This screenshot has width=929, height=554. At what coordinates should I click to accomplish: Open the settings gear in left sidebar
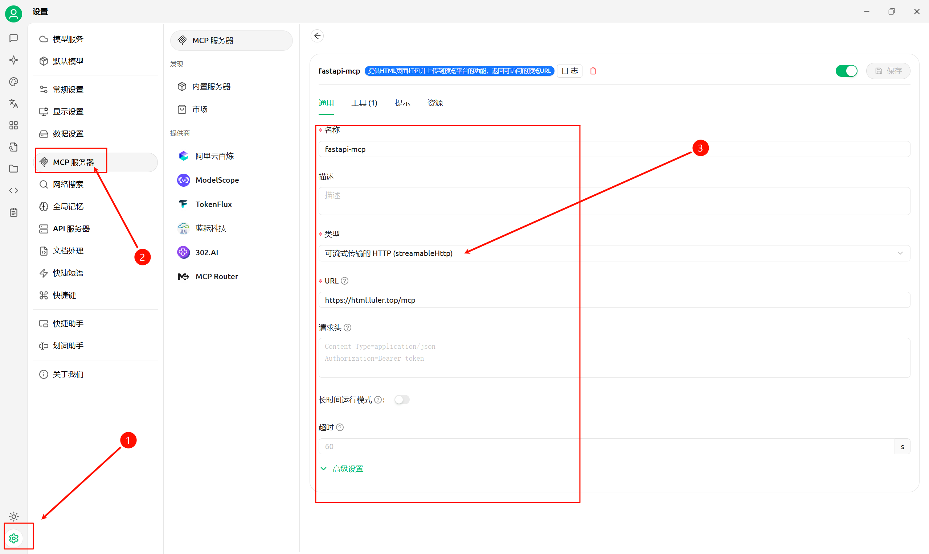click(14, 538)
